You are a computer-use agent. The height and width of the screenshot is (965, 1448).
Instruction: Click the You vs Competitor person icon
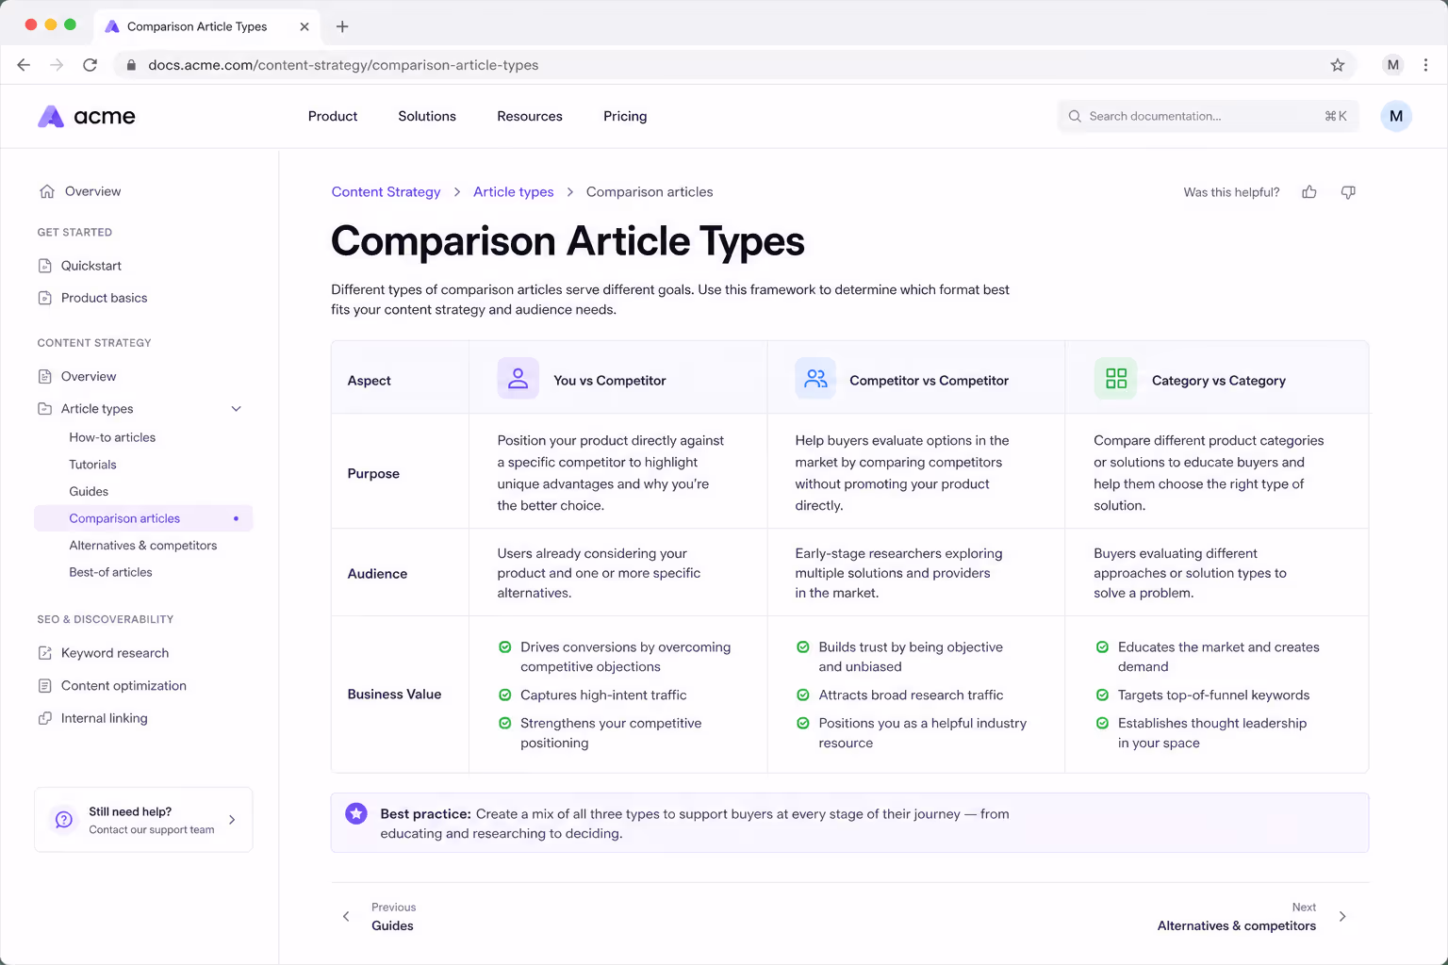coord(518,379)
